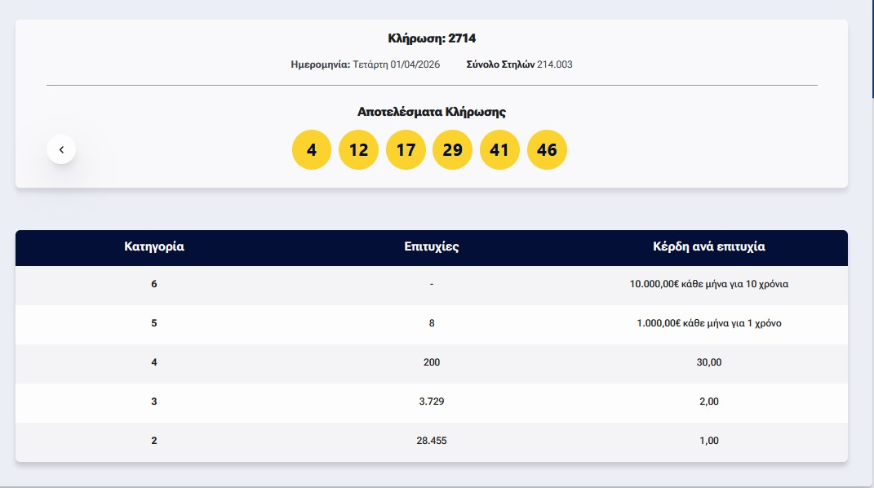Select the Σύνολο Στηλών 214.003 text

coord(519,64)
